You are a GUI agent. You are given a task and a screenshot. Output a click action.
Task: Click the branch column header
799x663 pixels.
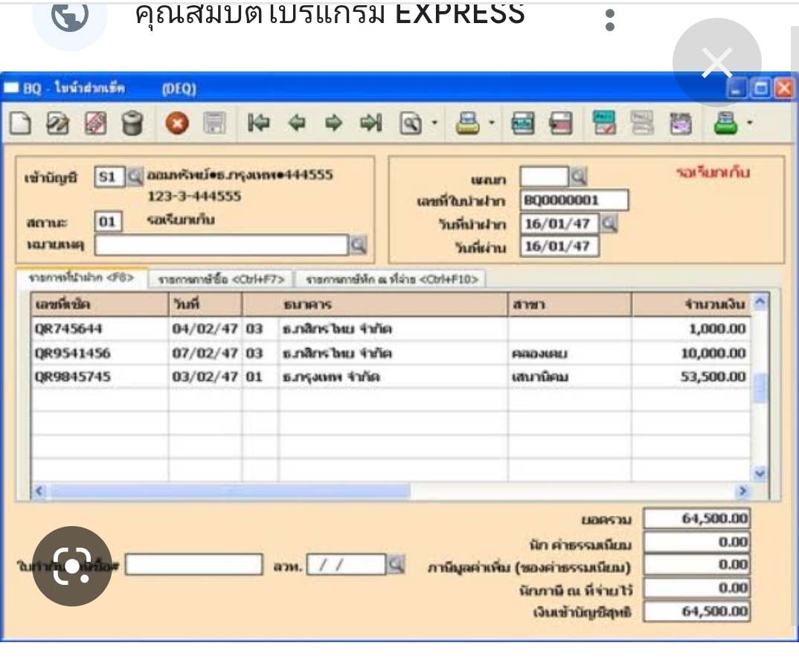[x=570, y=305]
